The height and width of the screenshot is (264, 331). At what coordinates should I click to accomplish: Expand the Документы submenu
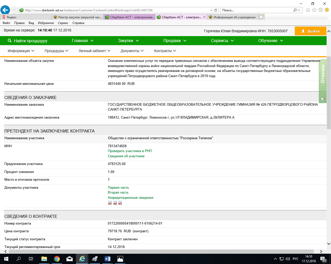[132, 51]
